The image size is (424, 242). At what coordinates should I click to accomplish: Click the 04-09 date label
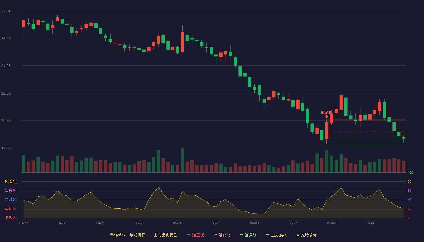click(x=62, y=223)
